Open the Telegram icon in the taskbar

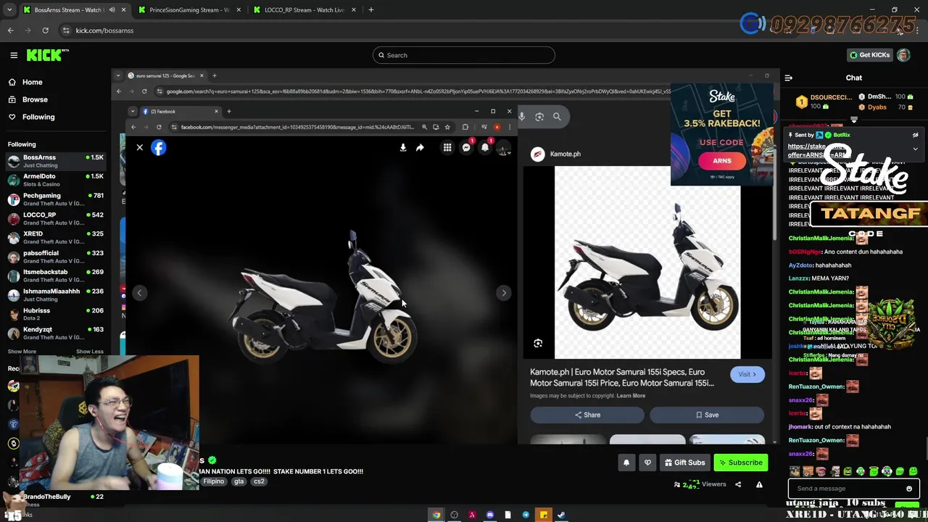click(526, 515)
